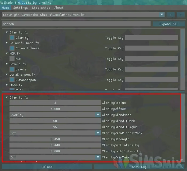Click the ClarityStrength label
187x171 pixels.
coord(116,139)
